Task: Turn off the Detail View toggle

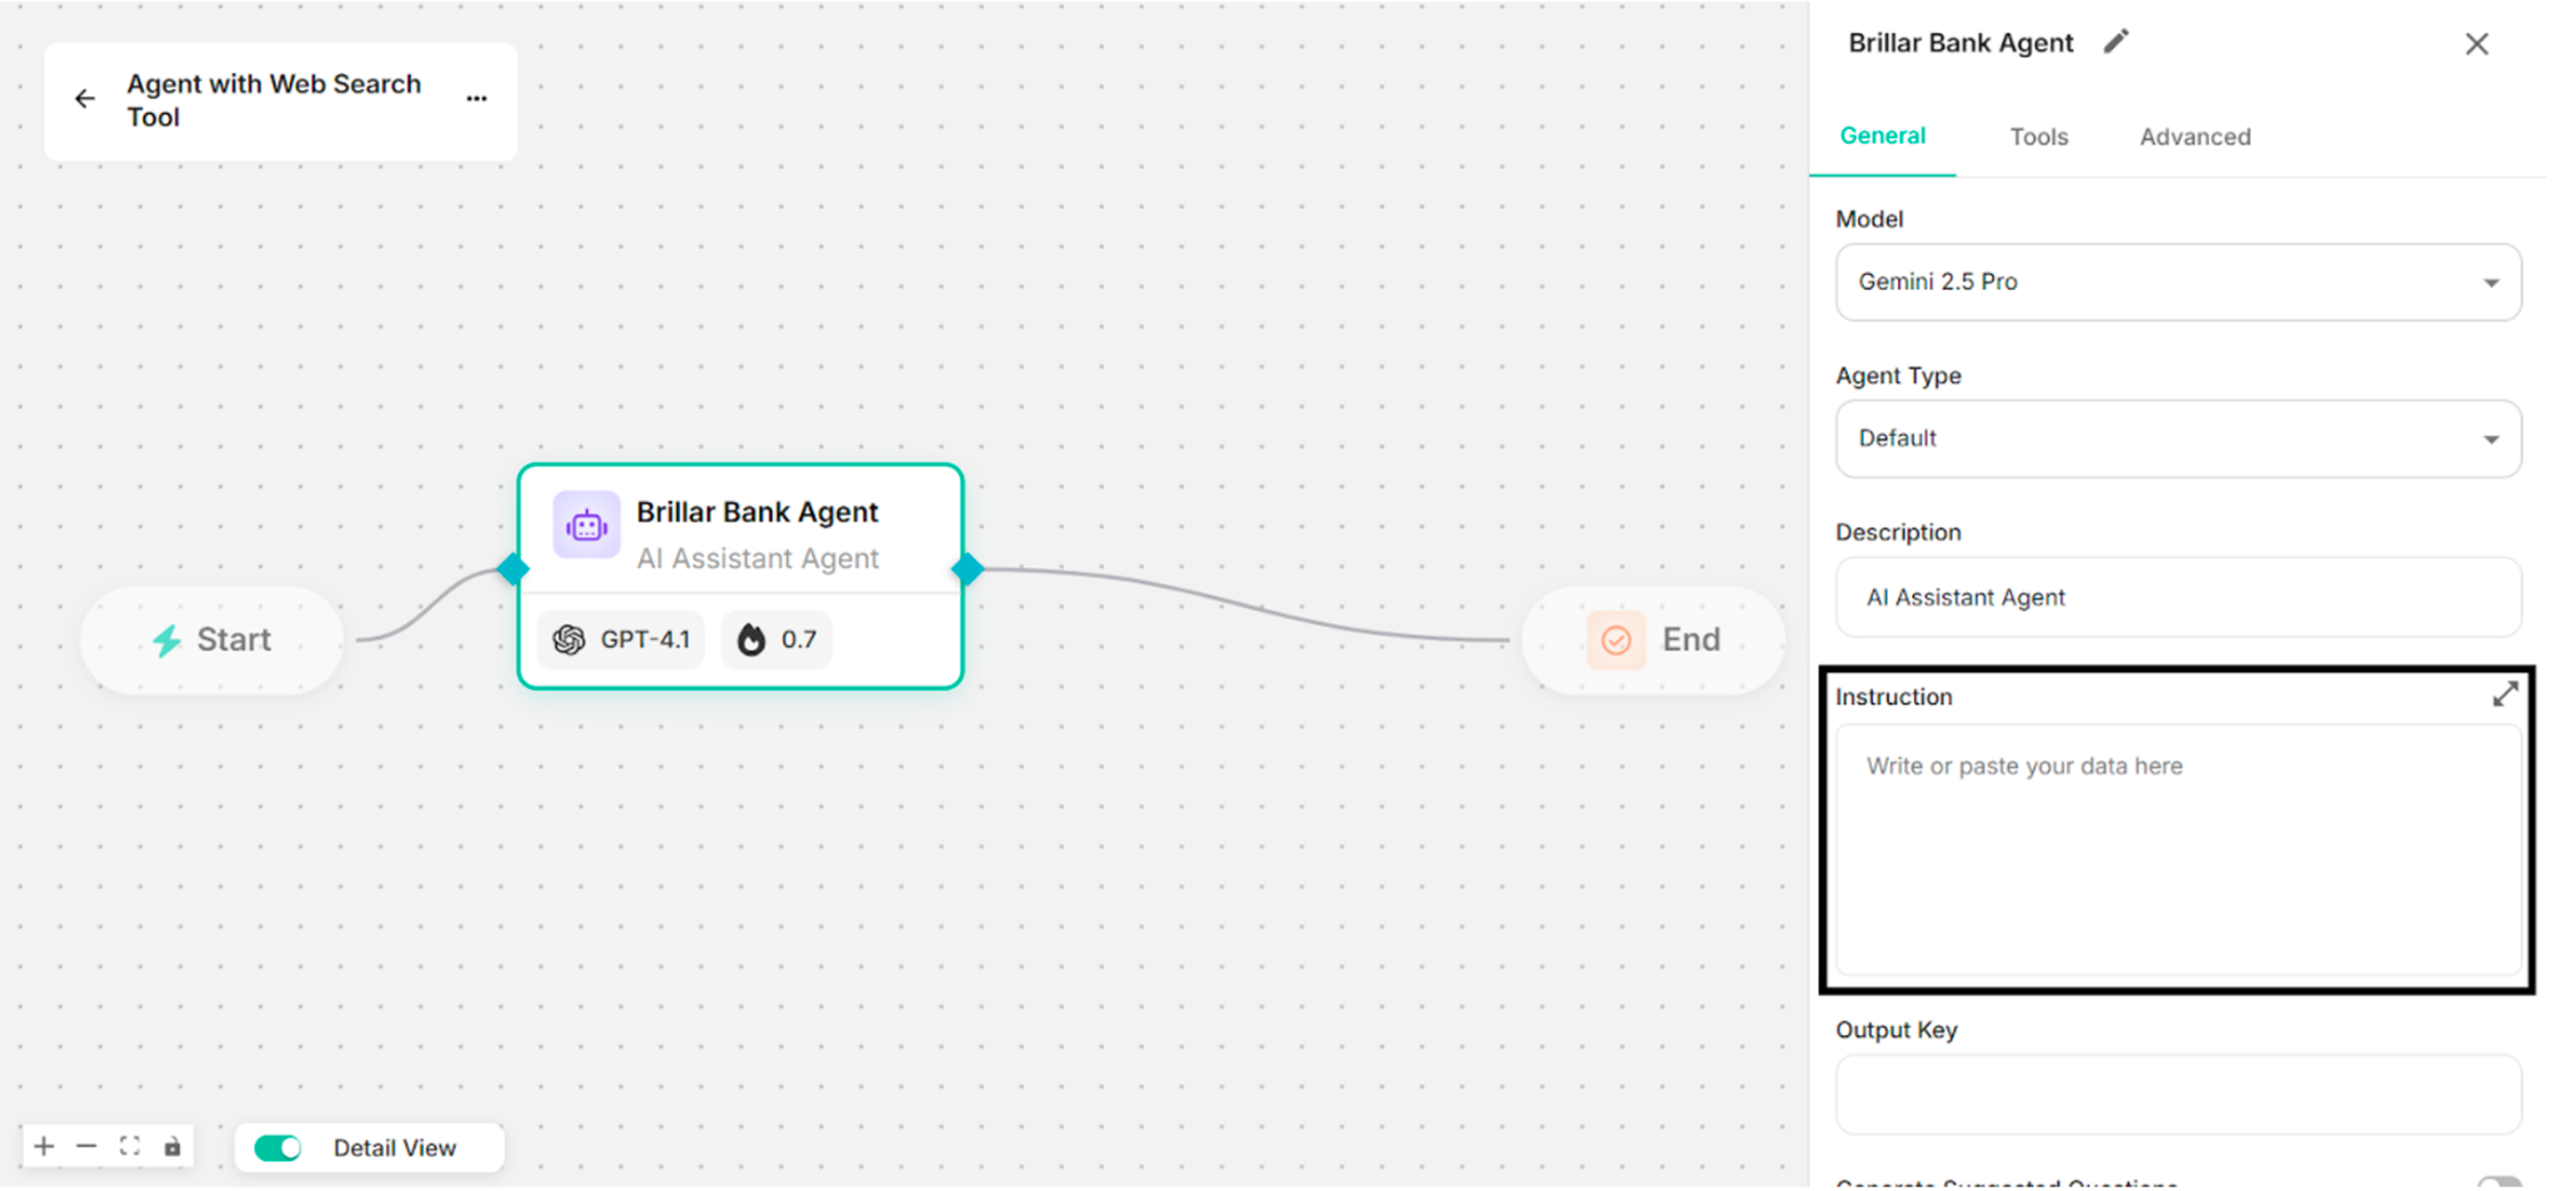Action: point(277,1148)
